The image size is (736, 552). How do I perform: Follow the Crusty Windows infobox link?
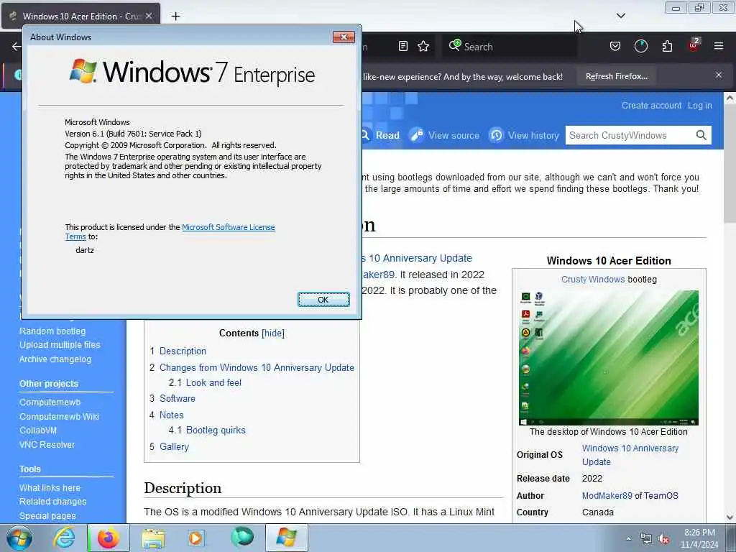(593, 280)
